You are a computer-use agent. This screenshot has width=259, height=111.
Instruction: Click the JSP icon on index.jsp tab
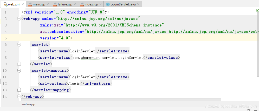tap(82, 4)
